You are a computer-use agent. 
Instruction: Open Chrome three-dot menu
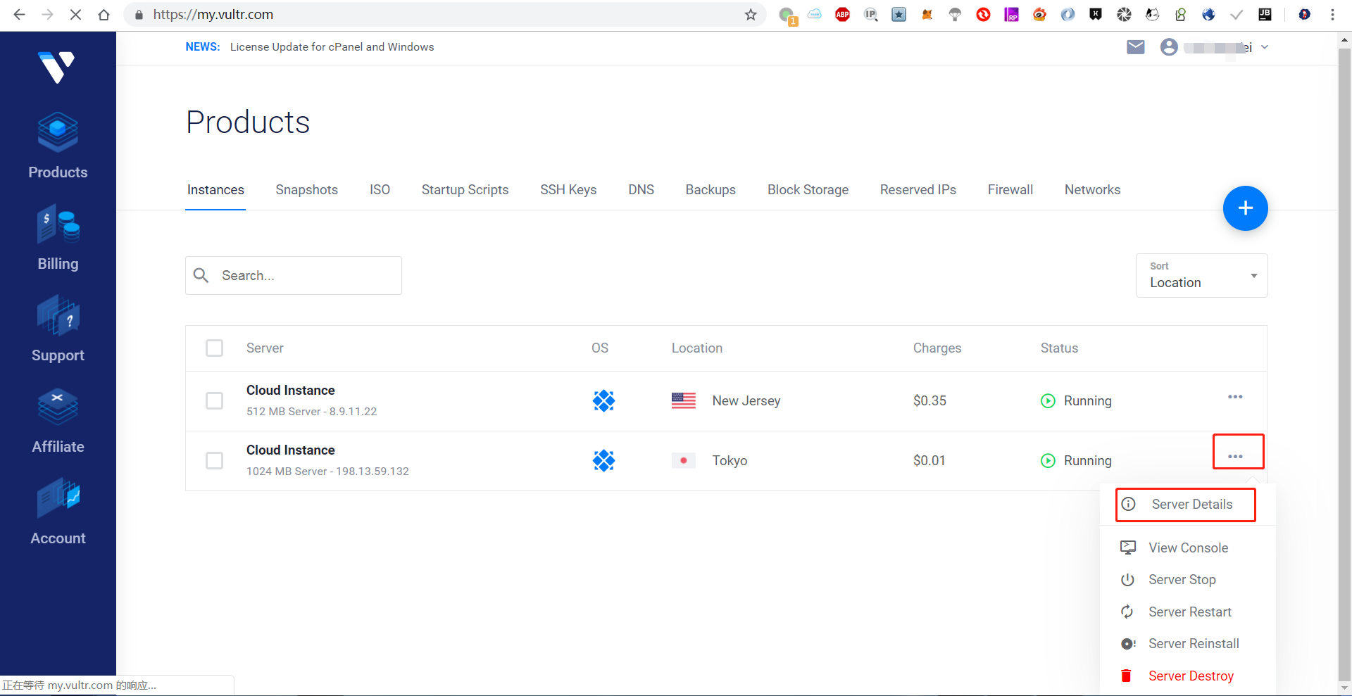[1332, 15]
